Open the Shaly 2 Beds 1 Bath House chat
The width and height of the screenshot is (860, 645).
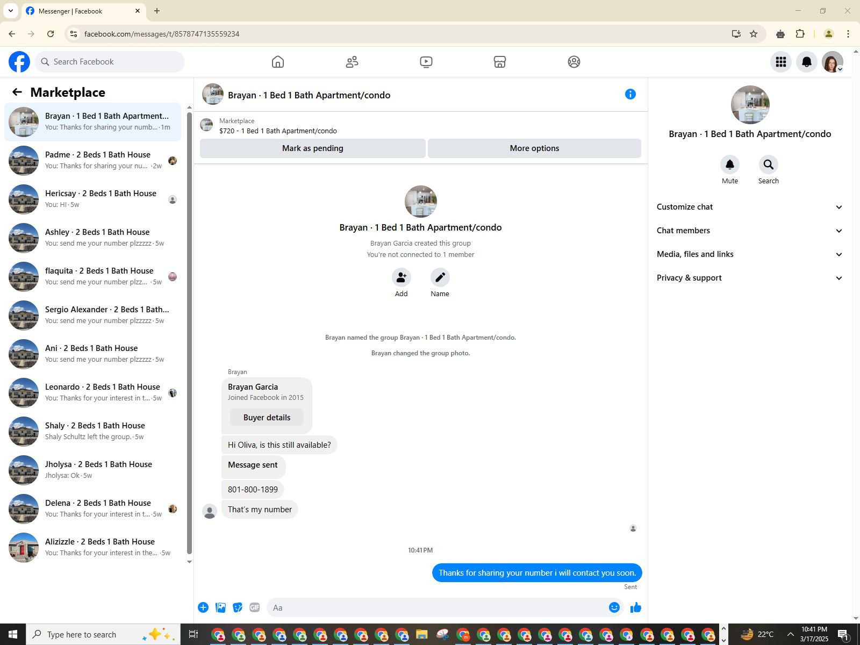click(x=93, y=431)
